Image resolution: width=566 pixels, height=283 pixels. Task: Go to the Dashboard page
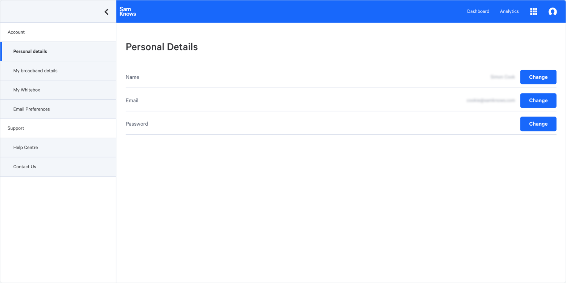(x=478, y=11)
